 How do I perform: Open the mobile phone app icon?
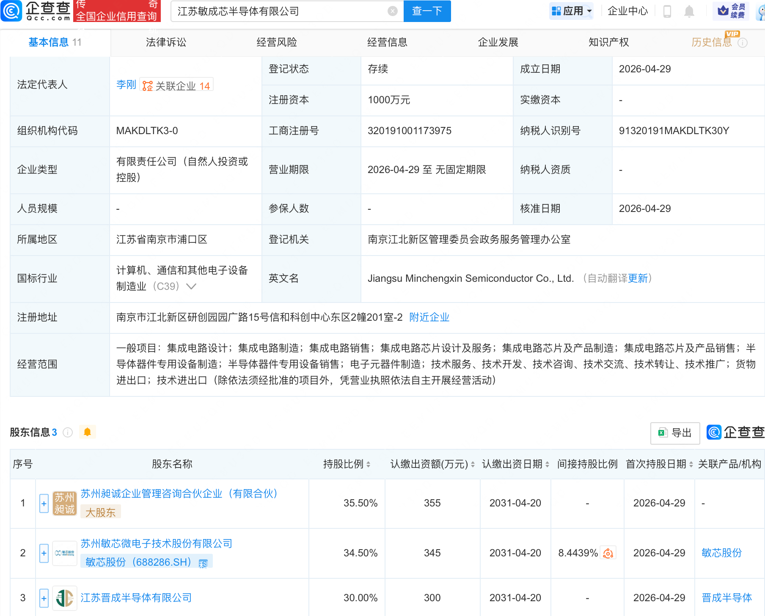pos(667,11)
